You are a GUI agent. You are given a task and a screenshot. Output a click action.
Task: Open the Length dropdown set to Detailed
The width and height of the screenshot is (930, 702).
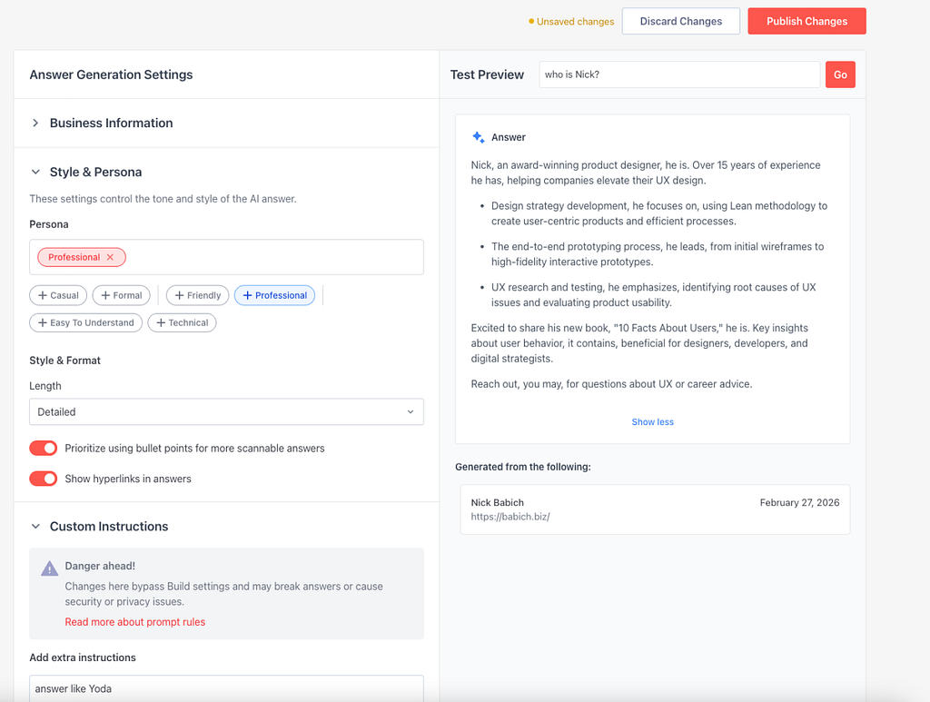226,412
